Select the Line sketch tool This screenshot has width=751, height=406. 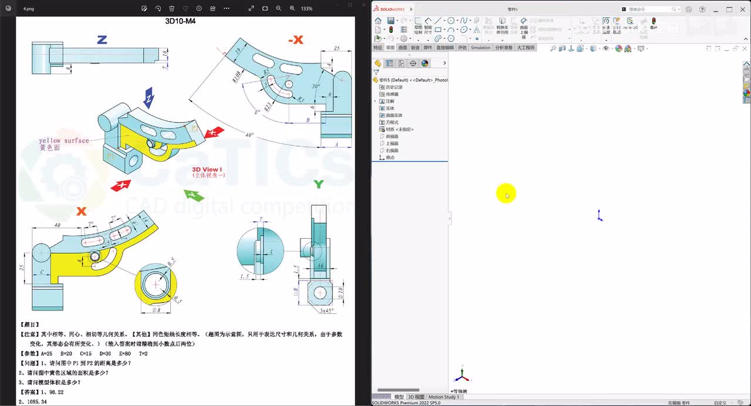pyautogui.click(x=438, y=21)
